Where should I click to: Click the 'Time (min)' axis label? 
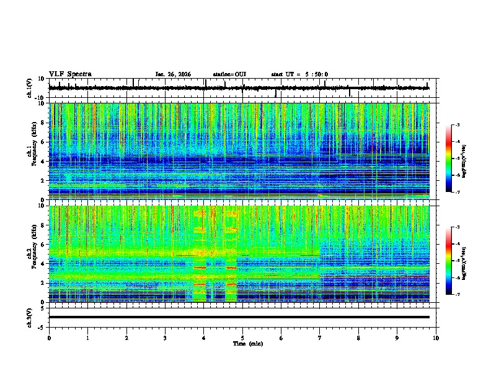coord(248,344)
